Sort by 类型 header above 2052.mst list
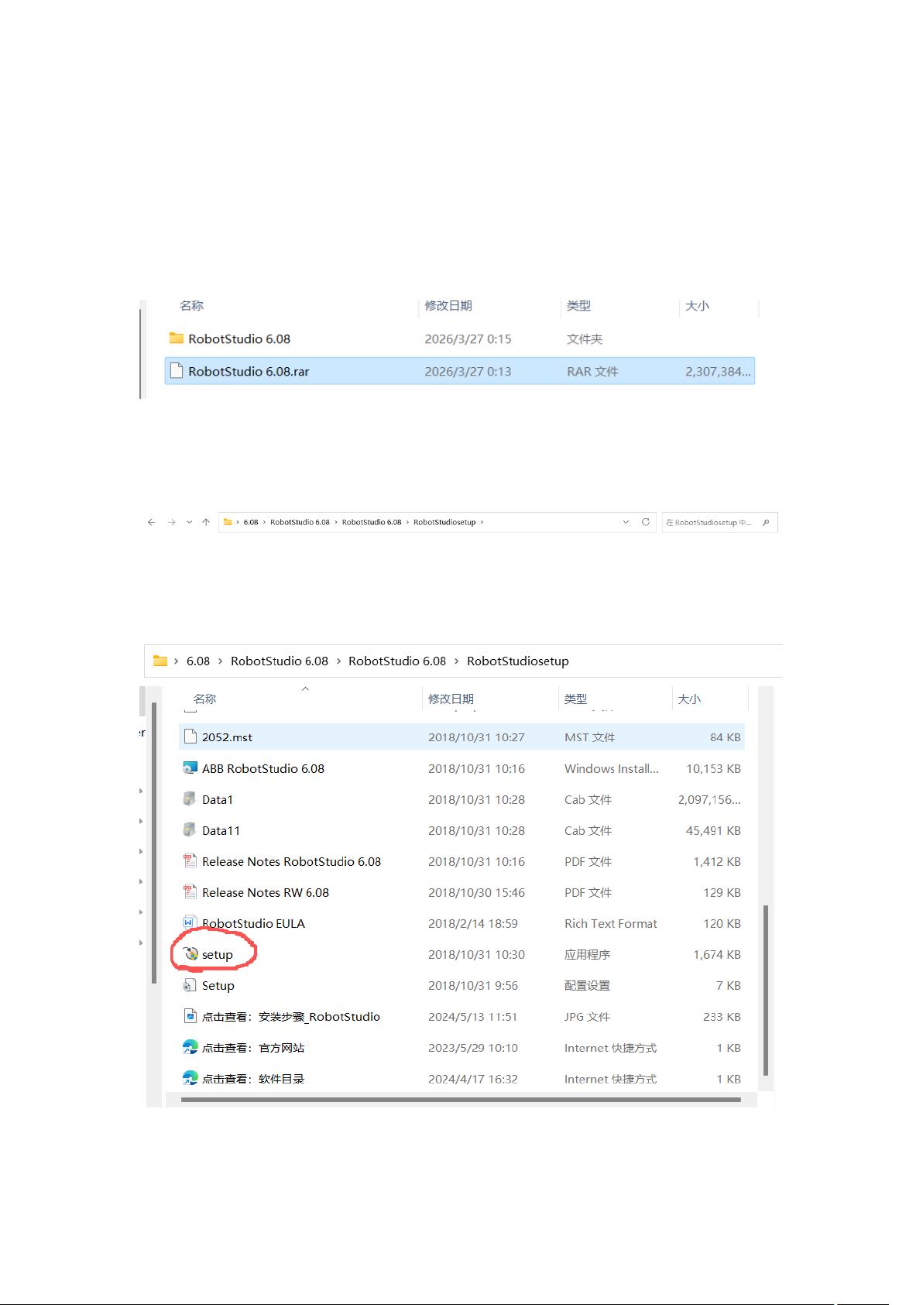 coord(575,699)
